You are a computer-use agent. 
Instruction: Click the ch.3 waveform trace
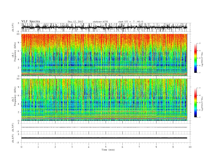point(104,127)
